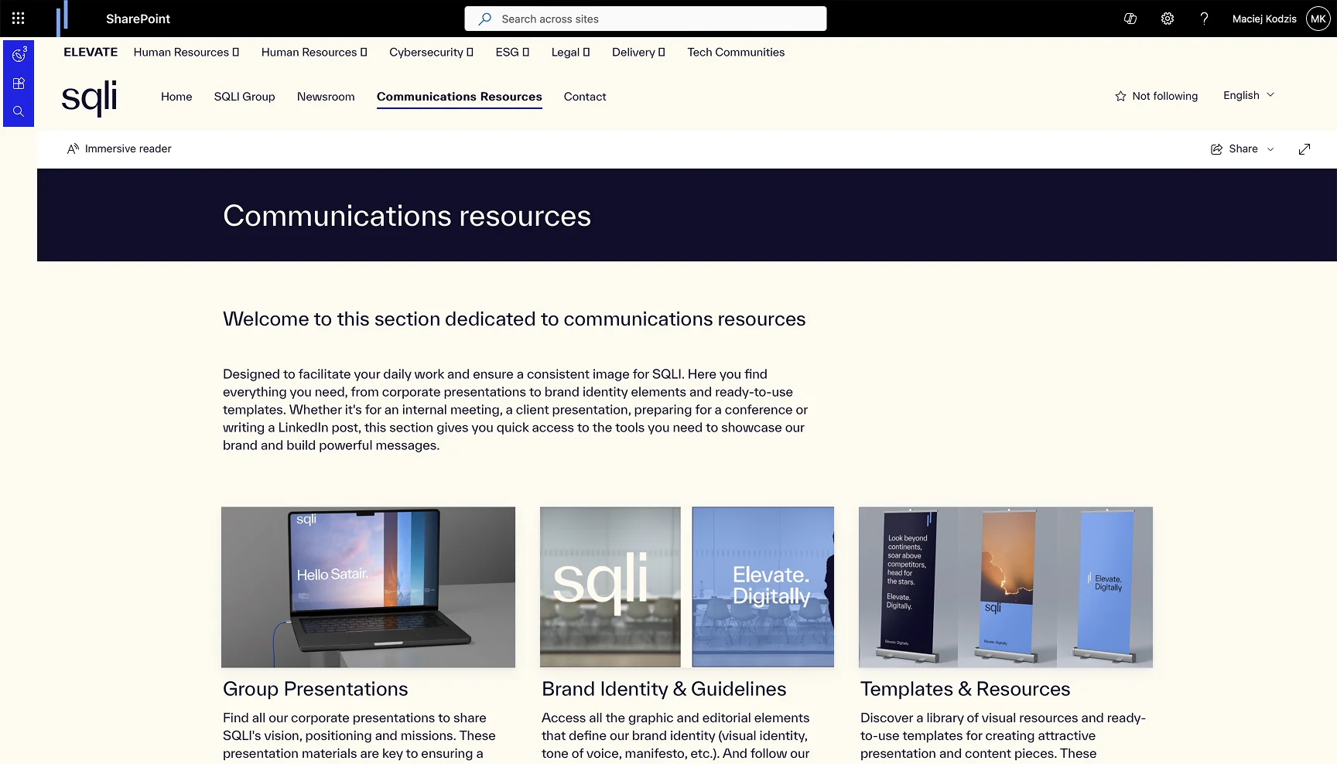This screenshot has height=764, width=1337.
Task: Open the English language dropdown
Action: [x=1249, y=95]
